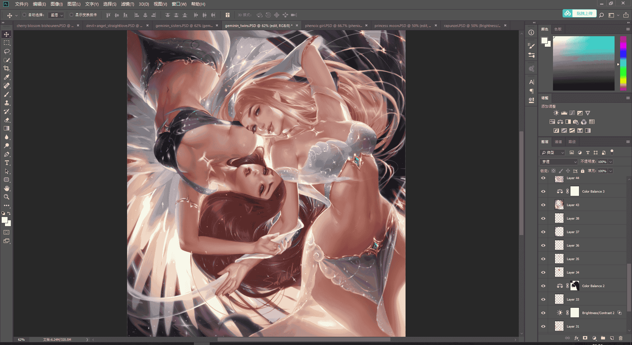Enable the auto-select checkbox
This screenshot has width=632, height=345.
point(24,15)
